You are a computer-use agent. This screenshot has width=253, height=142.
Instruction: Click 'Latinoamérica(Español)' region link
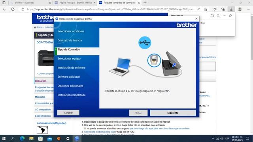click(x=51, y=123)
